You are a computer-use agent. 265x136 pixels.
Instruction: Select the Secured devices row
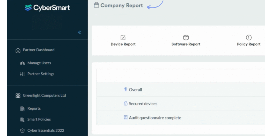click(181, 104)
